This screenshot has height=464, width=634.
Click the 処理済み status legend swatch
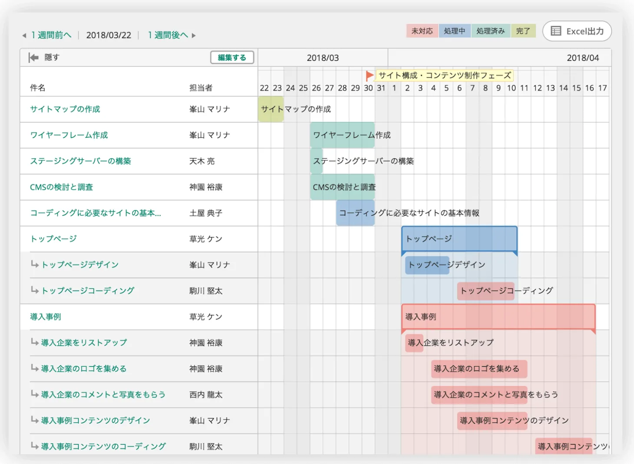(x=491, y=31)
